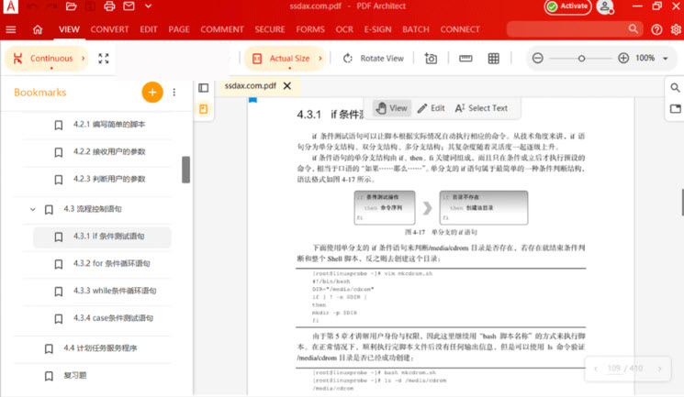The width and height of the screenshot is (684, 397).
Task: Switch to the SECURE tab
Action: click(270, 29)
